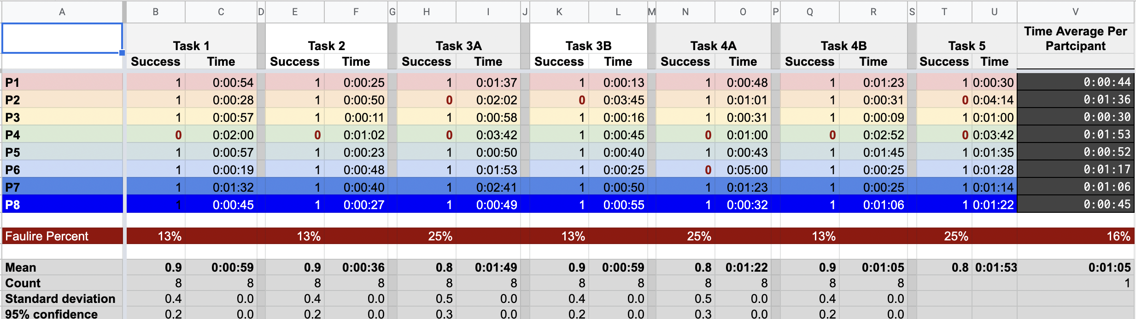Click the Task 3A header cell
This screenshot has width=1136, height=319.
[x=458, y=39]
